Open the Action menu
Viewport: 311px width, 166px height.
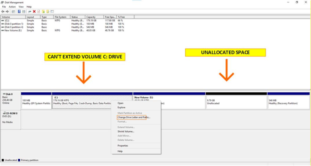point(12,7)
